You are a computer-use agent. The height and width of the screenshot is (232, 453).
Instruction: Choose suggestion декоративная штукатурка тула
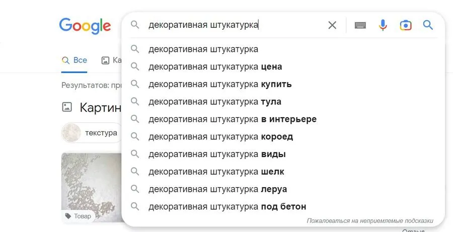(x=215, y=102)
